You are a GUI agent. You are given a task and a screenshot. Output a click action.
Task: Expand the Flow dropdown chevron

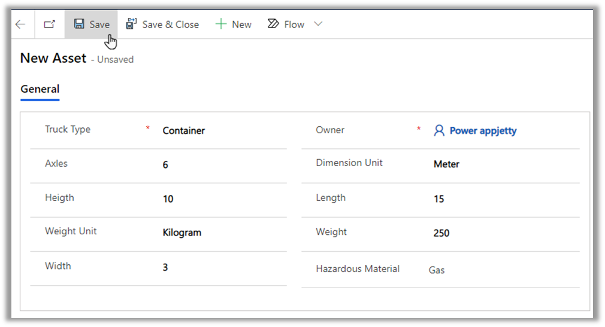(318, 24)
